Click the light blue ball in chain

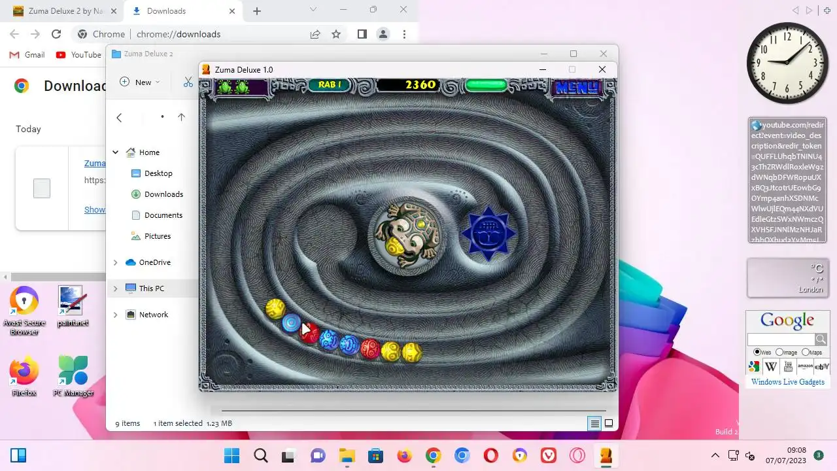click(x=291, y=323)
